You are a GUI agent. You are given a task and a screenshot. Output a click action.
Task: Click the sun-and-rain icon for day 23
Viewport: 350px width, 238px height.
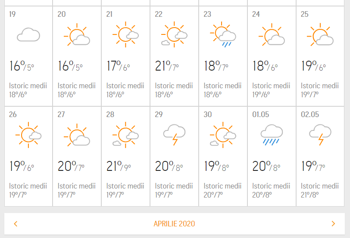(x=223, y=35)
